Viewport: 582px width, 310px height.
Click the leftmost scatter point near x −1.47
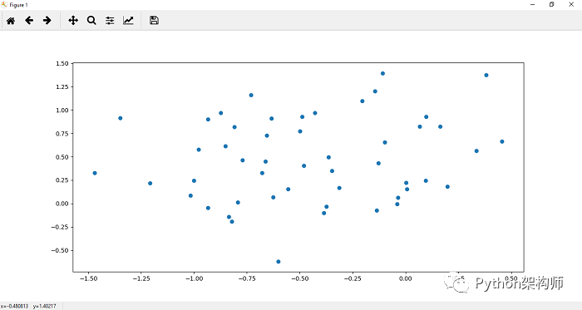click(x=95, y=173)
